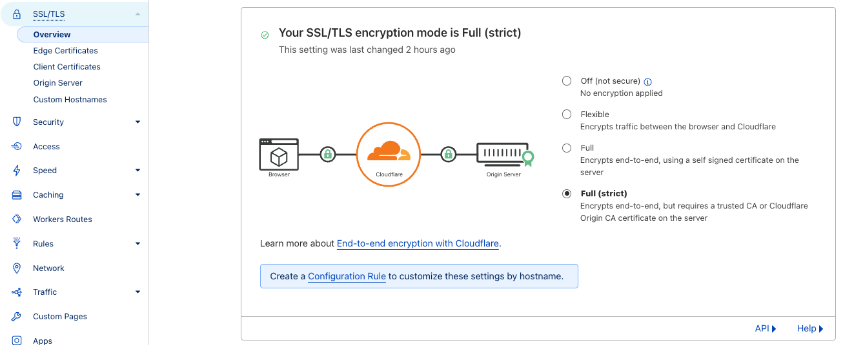Click the Access arrow icon
This screenshot has width=843, height=345.
click(x=17, y=147)
